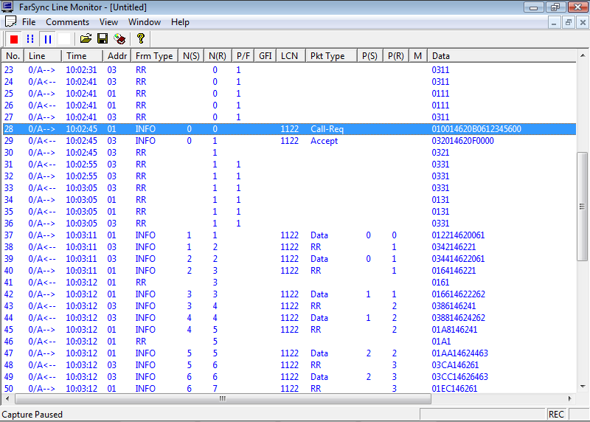
Task: Click the Time column header
Action: (x=83, y=56)
